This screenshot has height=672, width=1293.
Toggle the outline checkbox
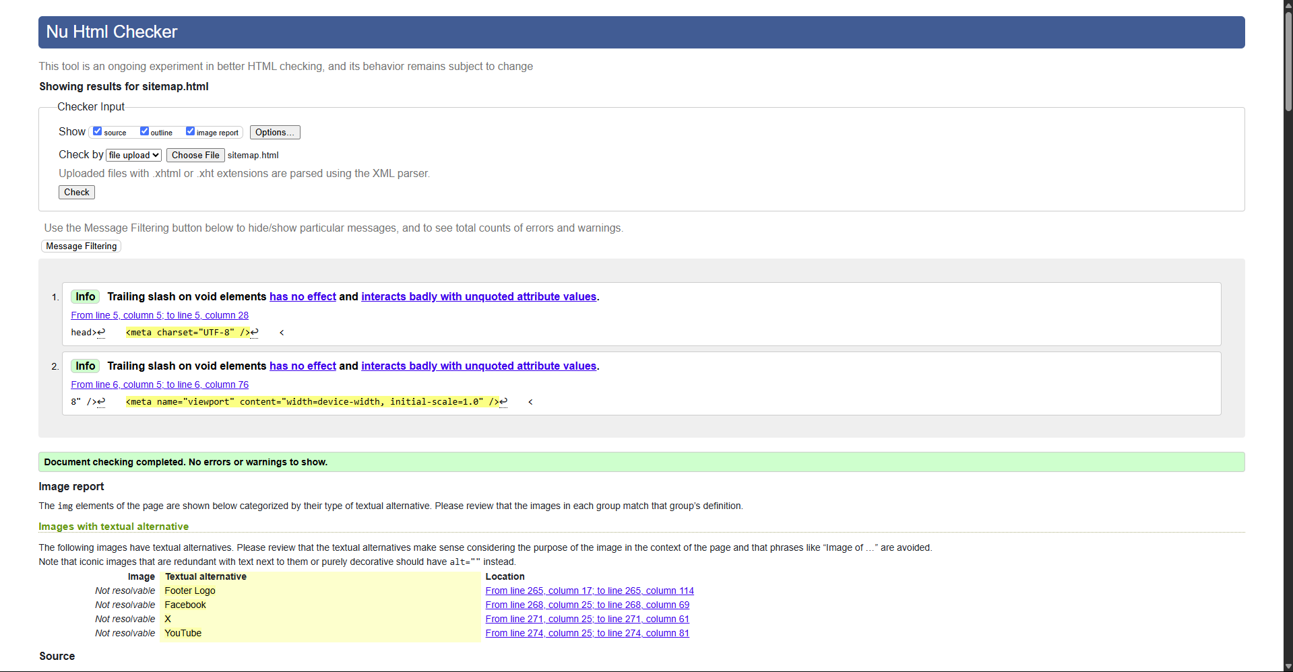tap(144, 131)
